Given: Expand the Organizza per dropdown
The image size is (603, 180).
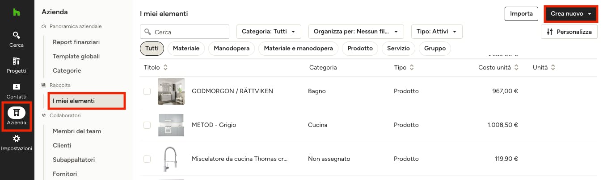Looking at the screenshot, I should (x=356, y=32).
